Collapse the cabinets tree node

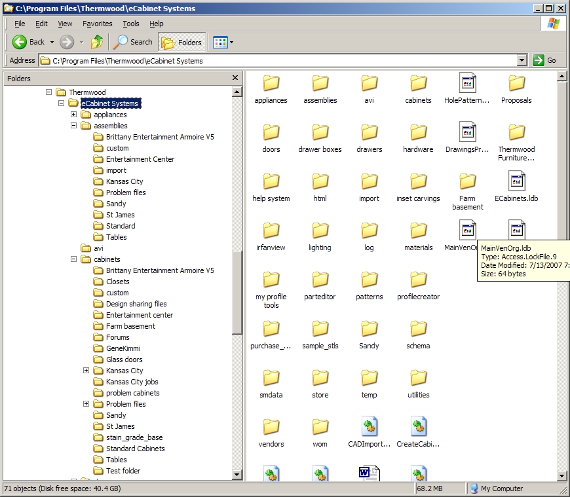[x=73, y=259]
